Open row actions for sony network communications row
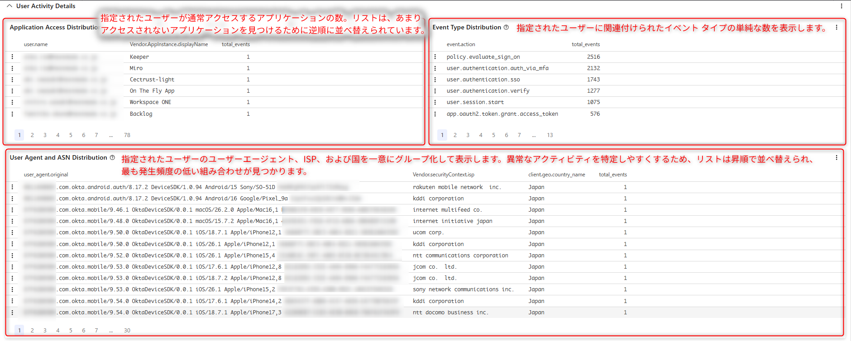This screenshot has width=851, height=341. tap(12, 289)
